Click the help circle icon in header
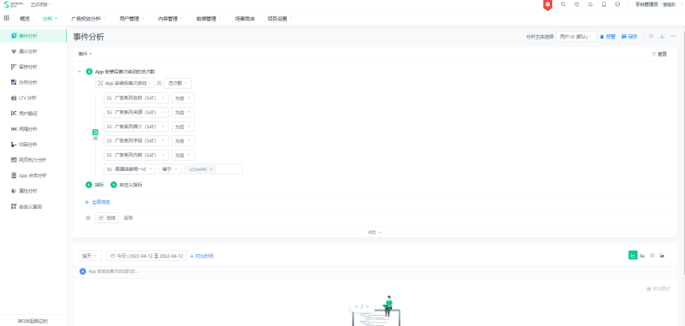The height and width of the screenshot is (326, 685). 576,4
